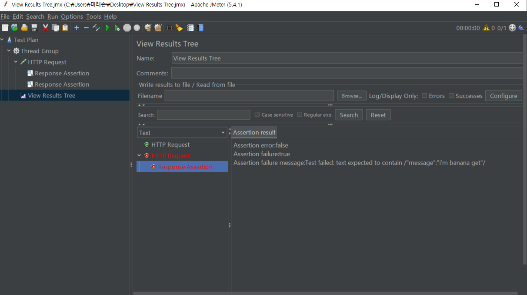
Task: Click the remote engines round grey icon
Action: pos(512,28)
